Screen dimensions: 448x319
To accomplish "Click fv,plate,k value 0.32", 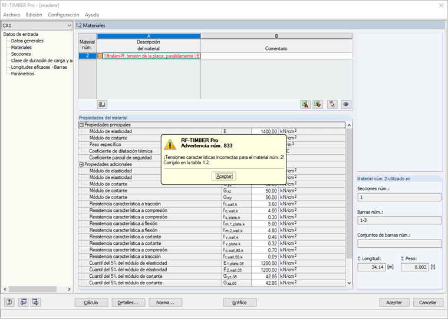I will (265, 244).
